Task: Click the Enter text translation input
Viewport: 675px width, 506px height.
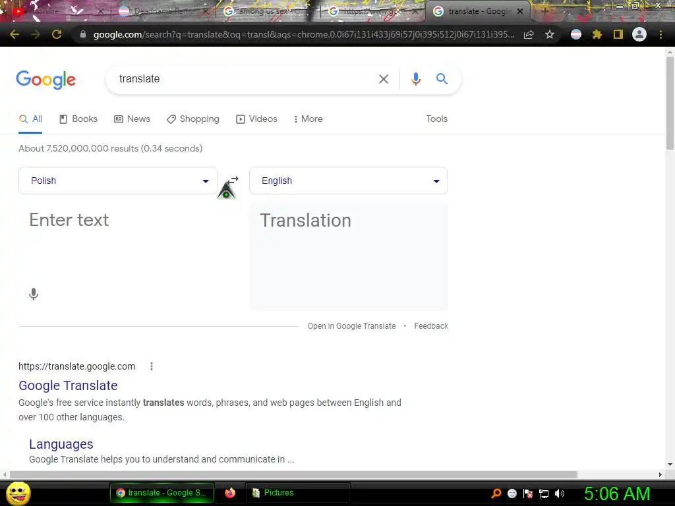Action: click(x=117, y=245)
